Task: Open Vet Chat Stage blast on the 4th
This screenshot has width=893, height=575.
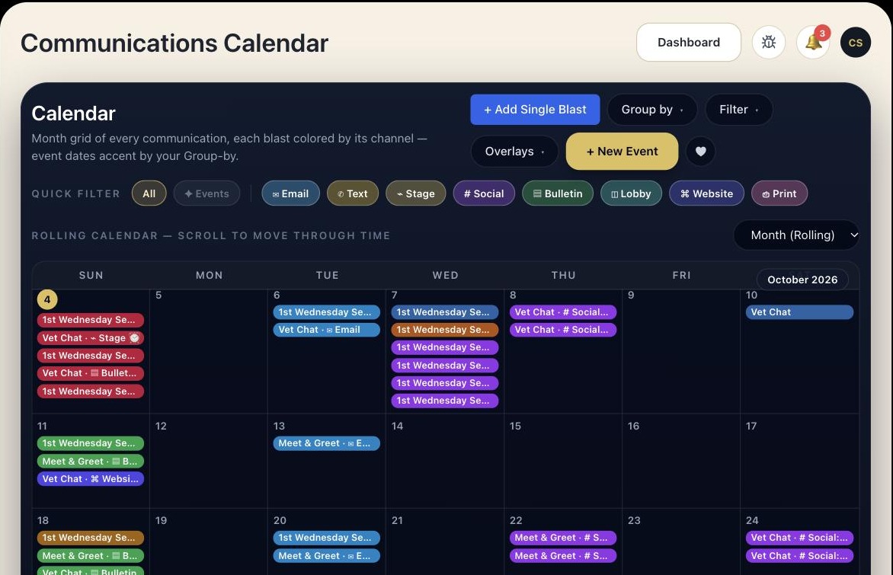Action: (91, 337)
